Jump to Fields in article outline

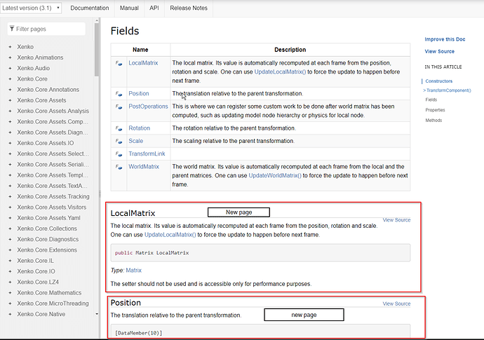pyautogui.click(x=431, y=100)
